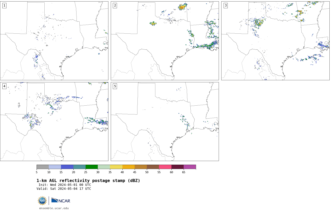Screen dimensions: 332x211
Task: Click the 1-km AGL reflectivity title
Action: (88, 181)
